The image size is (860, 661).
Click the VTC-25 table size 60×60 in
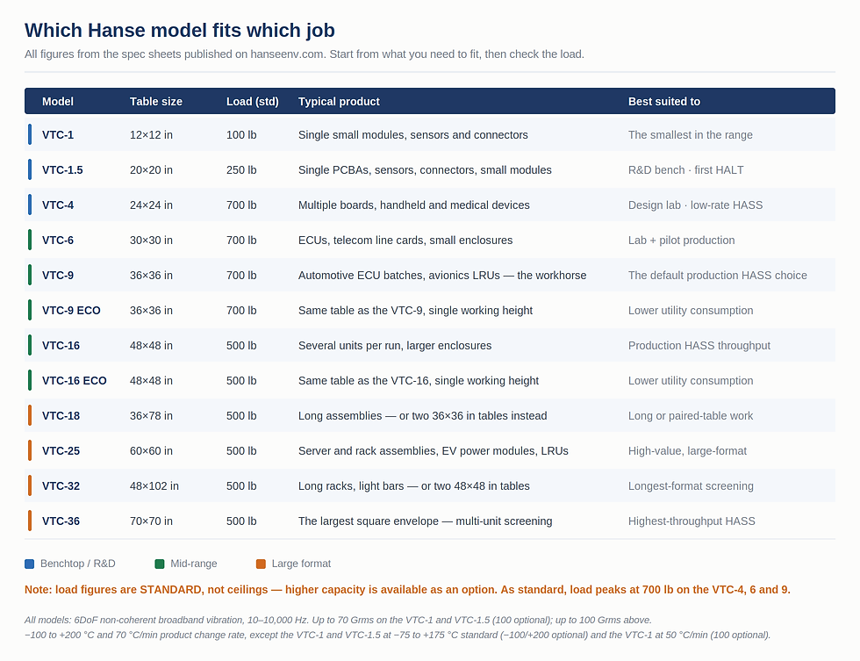point(151,451)
